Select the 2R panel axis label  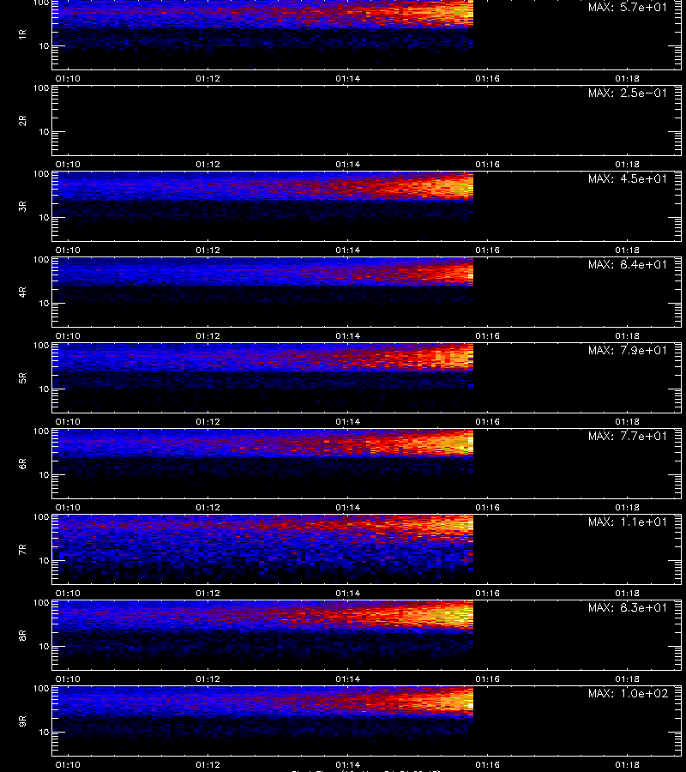coord(22,121)
